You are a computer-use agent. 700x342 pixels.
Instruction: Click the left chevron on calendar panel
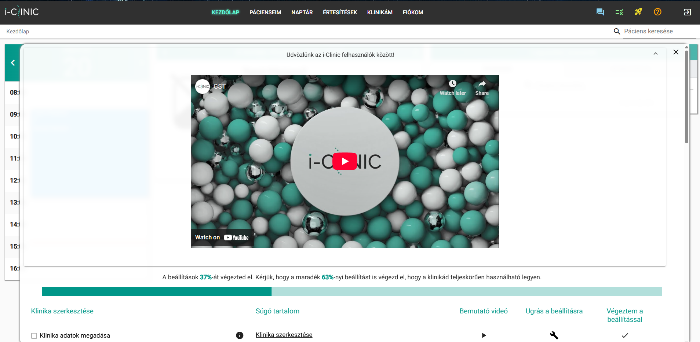pos(13,63)
